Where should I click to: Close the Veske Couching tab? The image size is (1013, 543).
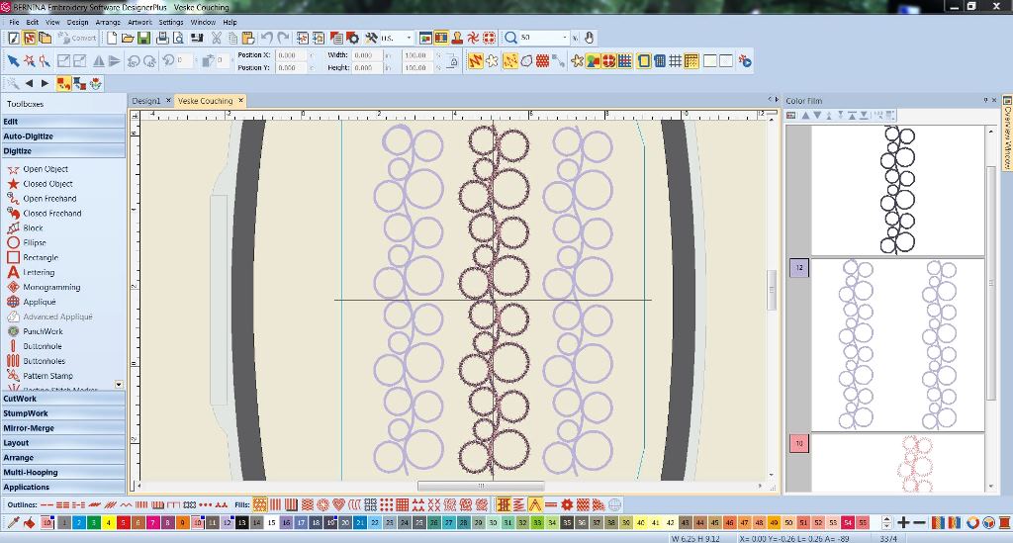(x=240, y=100)
